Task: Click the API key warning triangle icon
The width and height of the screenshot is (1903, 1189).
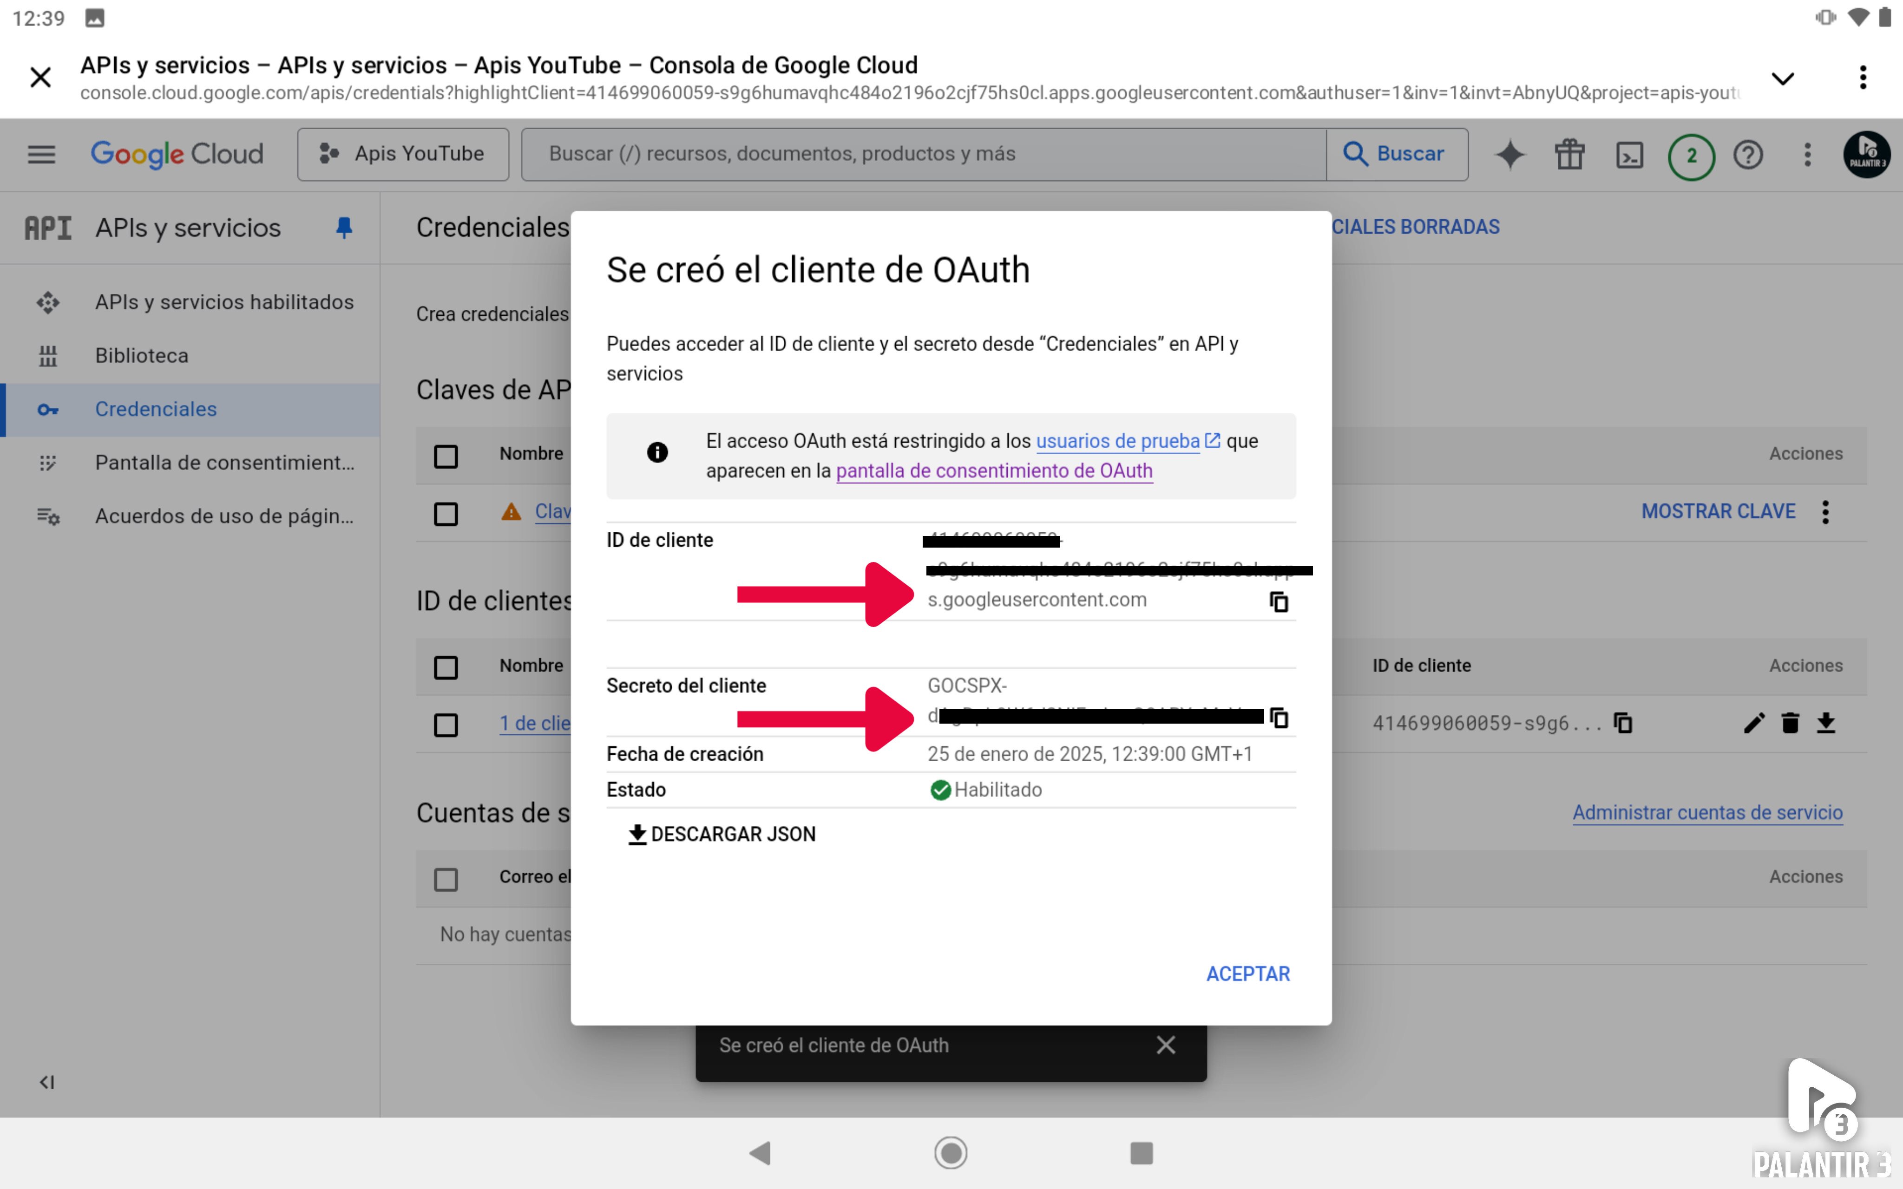Action: coord(511,512)
